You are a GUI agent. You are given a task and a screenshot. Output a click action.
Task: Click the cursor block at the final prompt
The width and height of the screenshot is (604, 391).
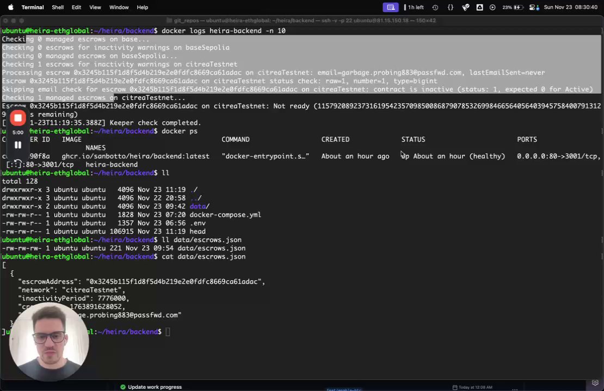(x=168, y=332)
